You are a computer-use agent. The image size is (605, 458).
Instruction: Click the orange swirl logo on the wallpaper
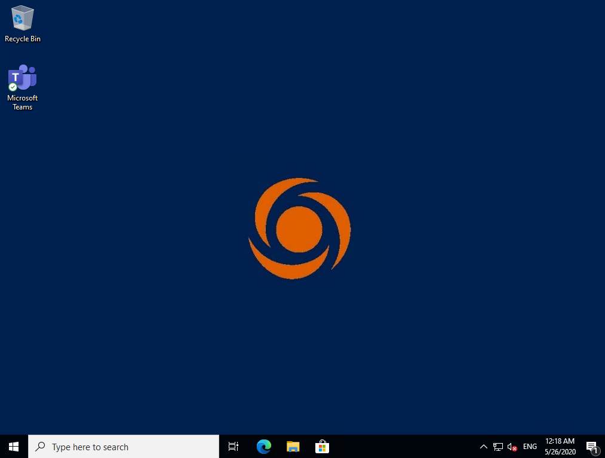299,228
